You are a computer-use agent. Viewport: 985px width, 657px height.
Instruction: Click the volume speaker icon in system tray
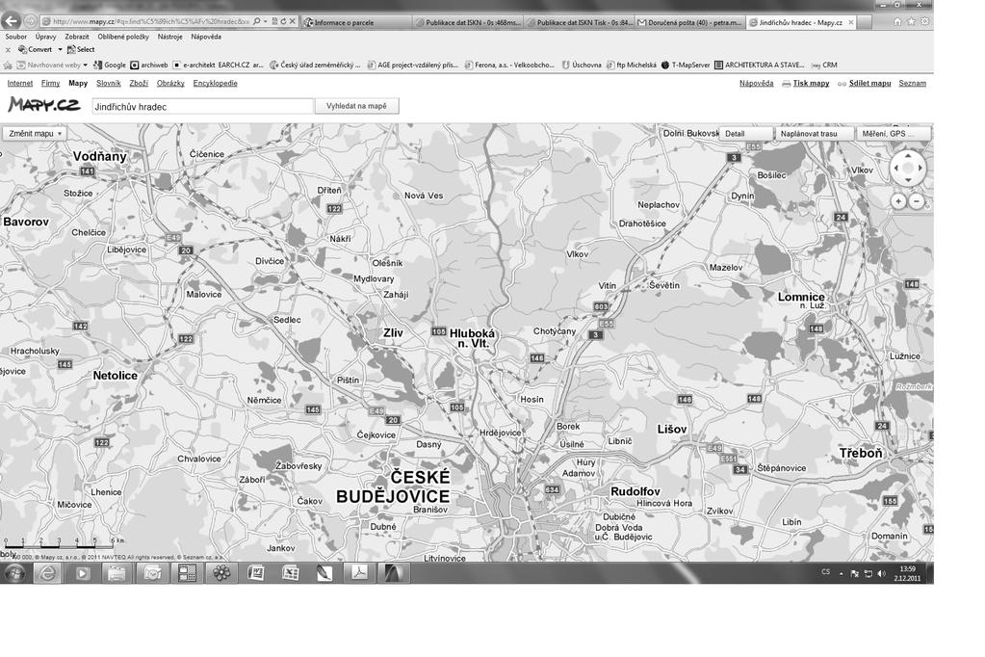(x=881, y=573)
